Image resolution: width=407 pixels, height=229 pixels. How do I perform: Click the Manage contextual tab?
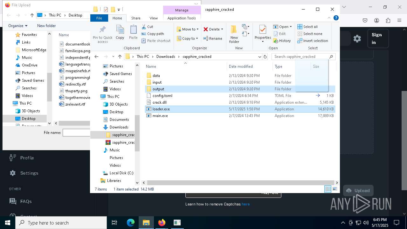point(182,10)
